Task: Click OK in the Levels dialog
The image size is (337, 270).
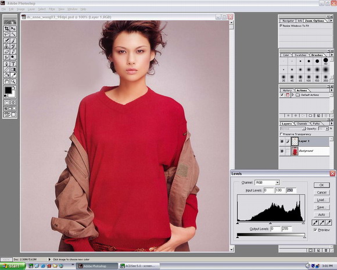Action: click(x=321, y=185)
